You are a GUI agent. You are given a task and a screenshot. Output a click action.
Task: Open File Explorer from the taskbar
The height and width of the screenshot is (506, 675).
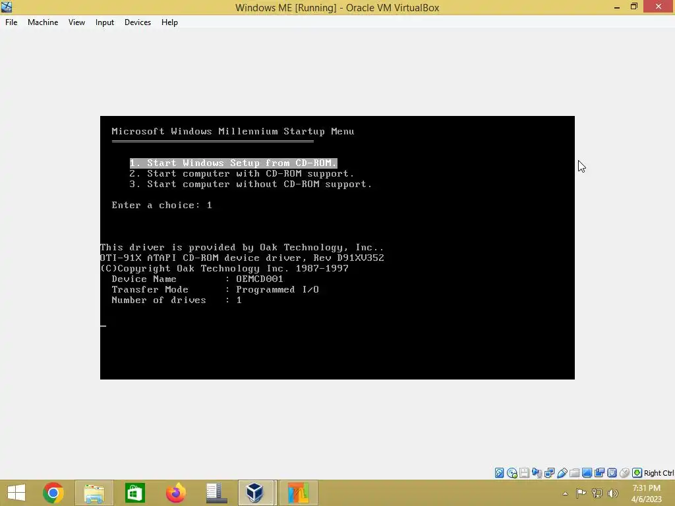[x=94, y=493]
